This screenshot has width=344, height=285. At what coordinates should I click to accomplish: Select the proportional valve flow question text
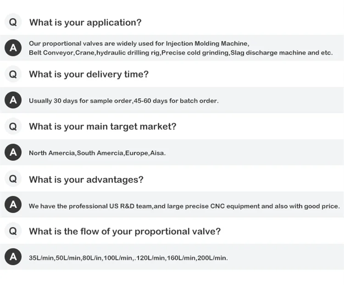coord(125,231)
